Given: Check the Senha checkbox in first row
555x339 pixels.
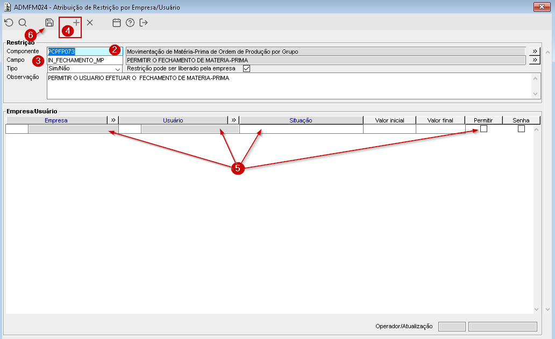Looking at the screenshot, I should pyautogui.click(x=521, y=129).
